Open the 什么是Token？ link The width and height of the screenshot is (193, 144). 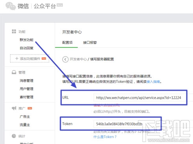pyautogui.click(x=105, y=137)
